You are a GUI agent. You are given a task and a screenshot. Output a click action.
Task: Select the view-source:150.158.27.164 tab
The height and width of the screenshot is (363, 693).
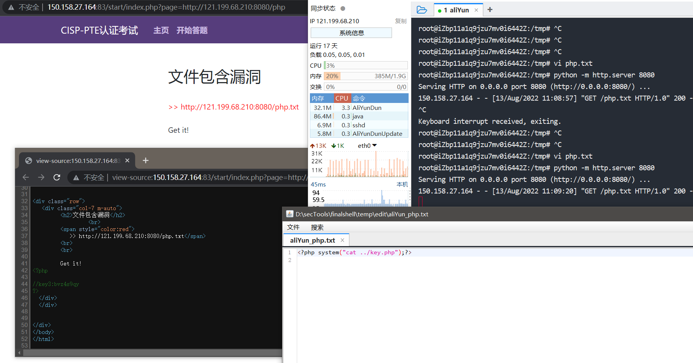[77, 161]
